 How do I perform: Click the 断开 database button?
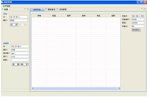(x=25, y=64)
